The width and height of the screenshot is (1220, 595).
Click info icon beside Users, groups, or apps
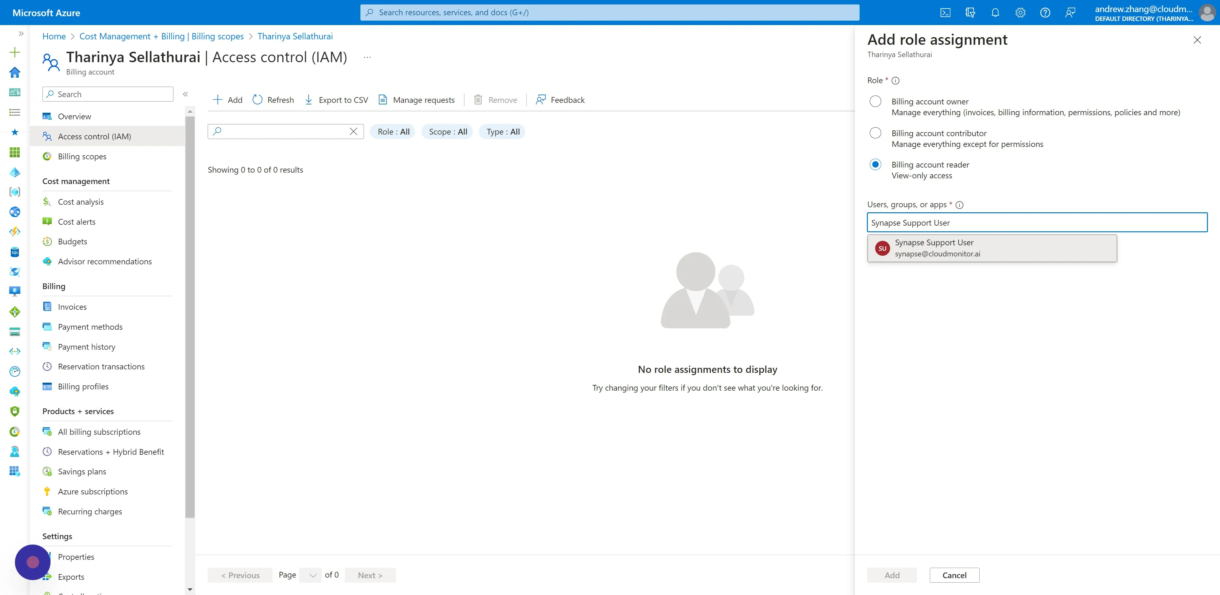[960, 205]
